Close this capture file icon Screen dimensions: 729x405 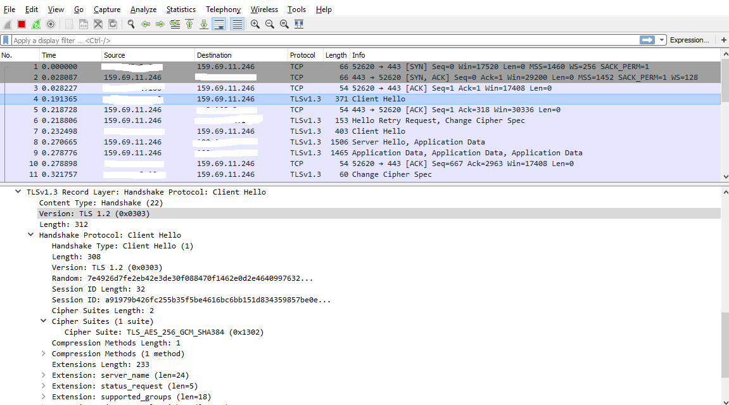click(x=98, y=24)
